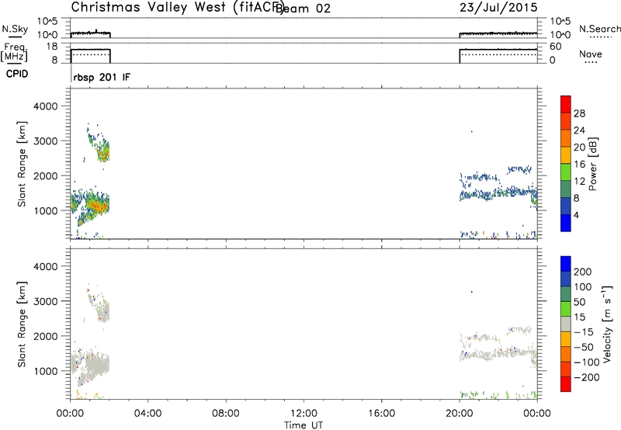Click the Nave scale value '60'
Viewport: 621px width, 430px height.
(x=556, y=47)
